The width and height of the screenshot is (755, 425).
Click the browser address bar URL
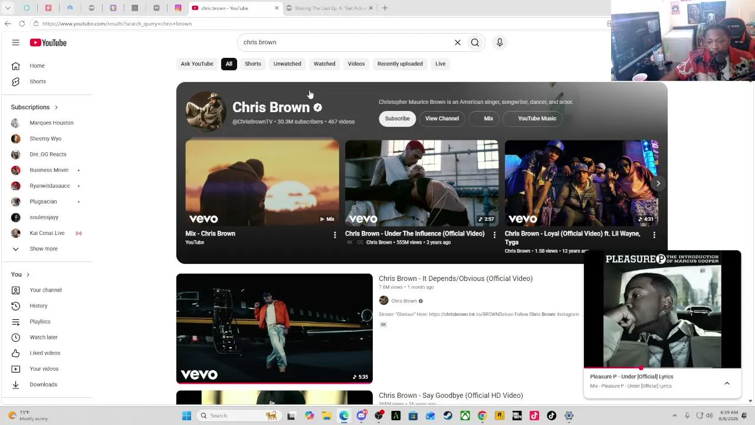pos(117,24)
